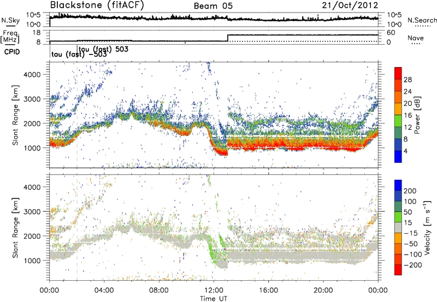Click the '12:00' time axis tick label
This screenshot has width=437, height=302.
click(214, 291)
